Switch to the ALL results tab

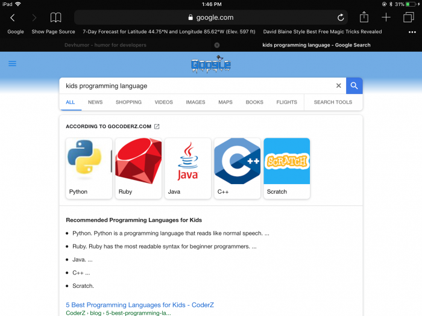pyautogui.click(x=71, y=102)
